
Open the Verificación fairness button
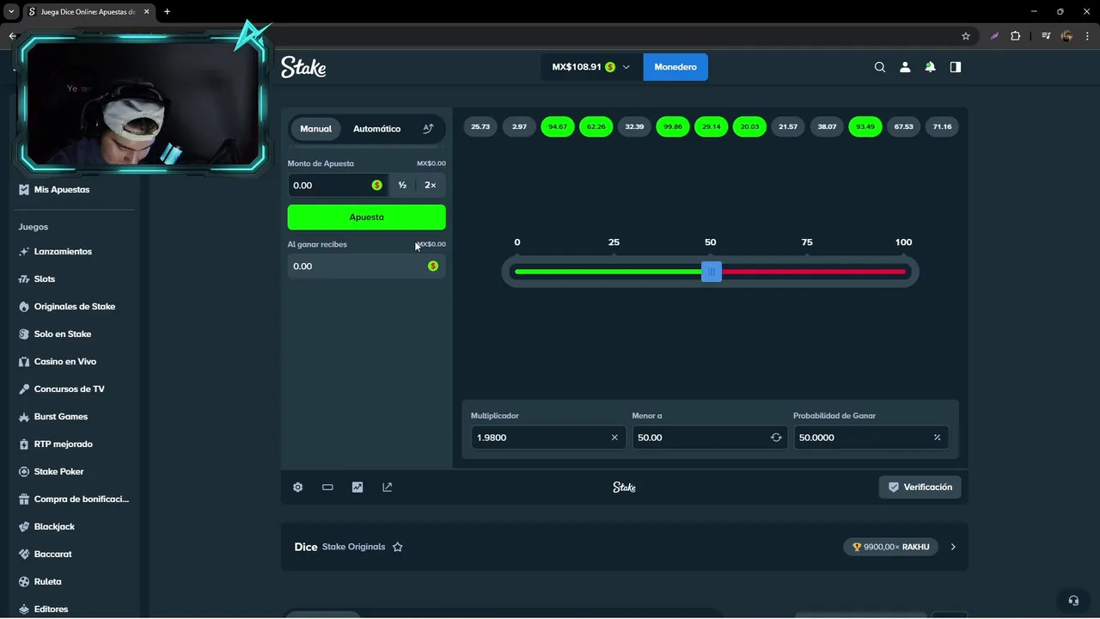coord(920,487)
